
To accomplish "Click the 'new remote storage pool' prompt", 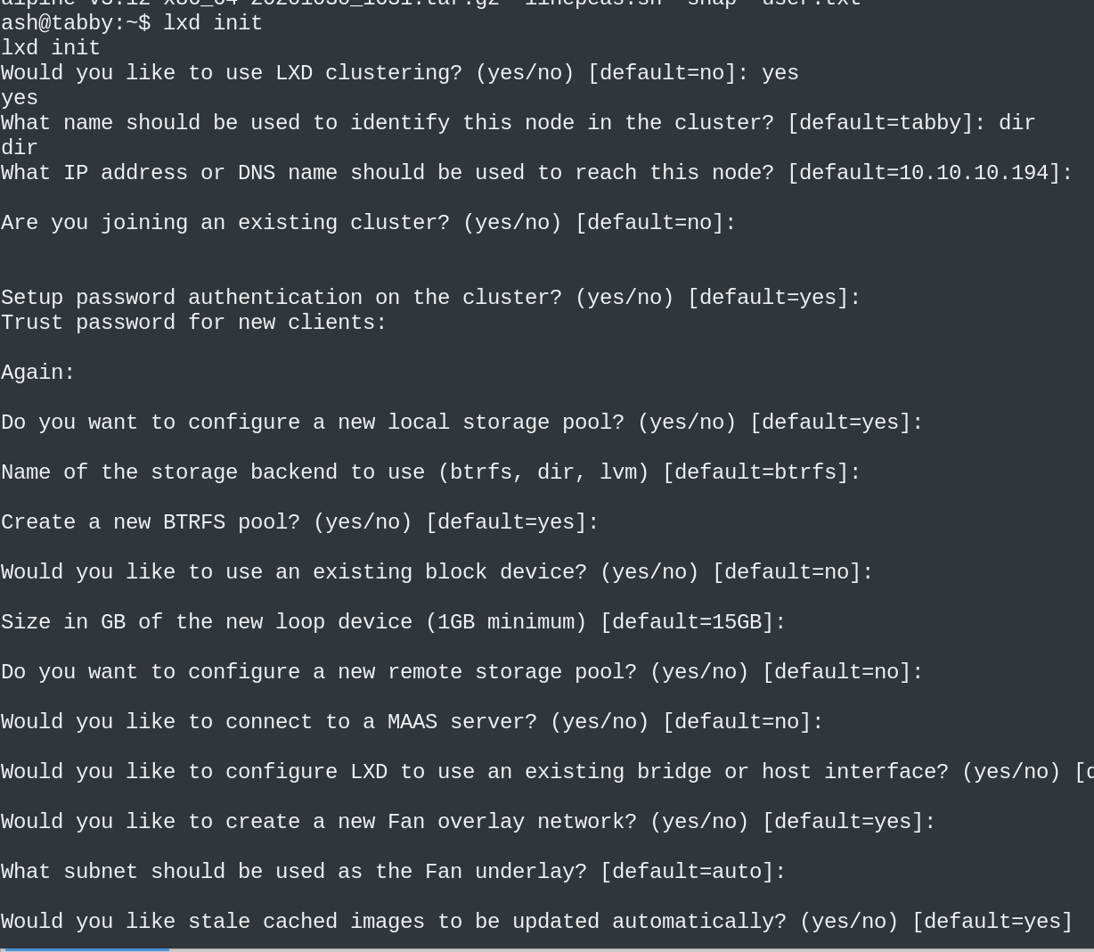I will pos(461,671).
